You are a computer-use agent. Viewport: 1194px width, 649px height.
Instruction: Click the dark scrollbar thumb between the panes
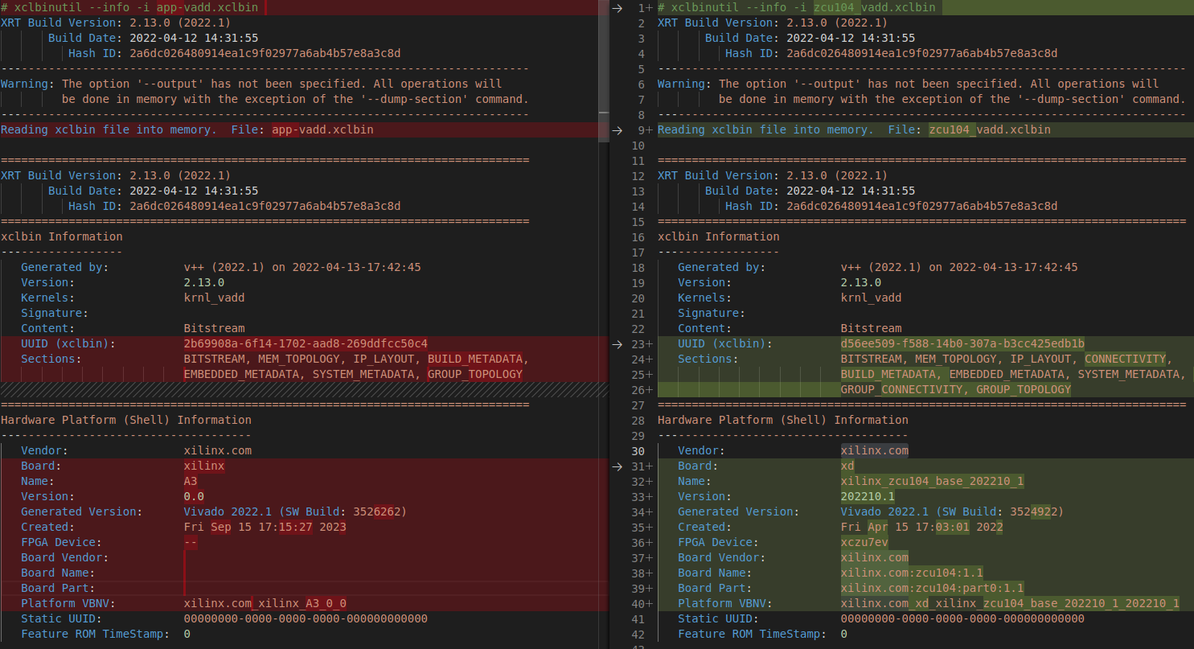[x=604, y=56]
